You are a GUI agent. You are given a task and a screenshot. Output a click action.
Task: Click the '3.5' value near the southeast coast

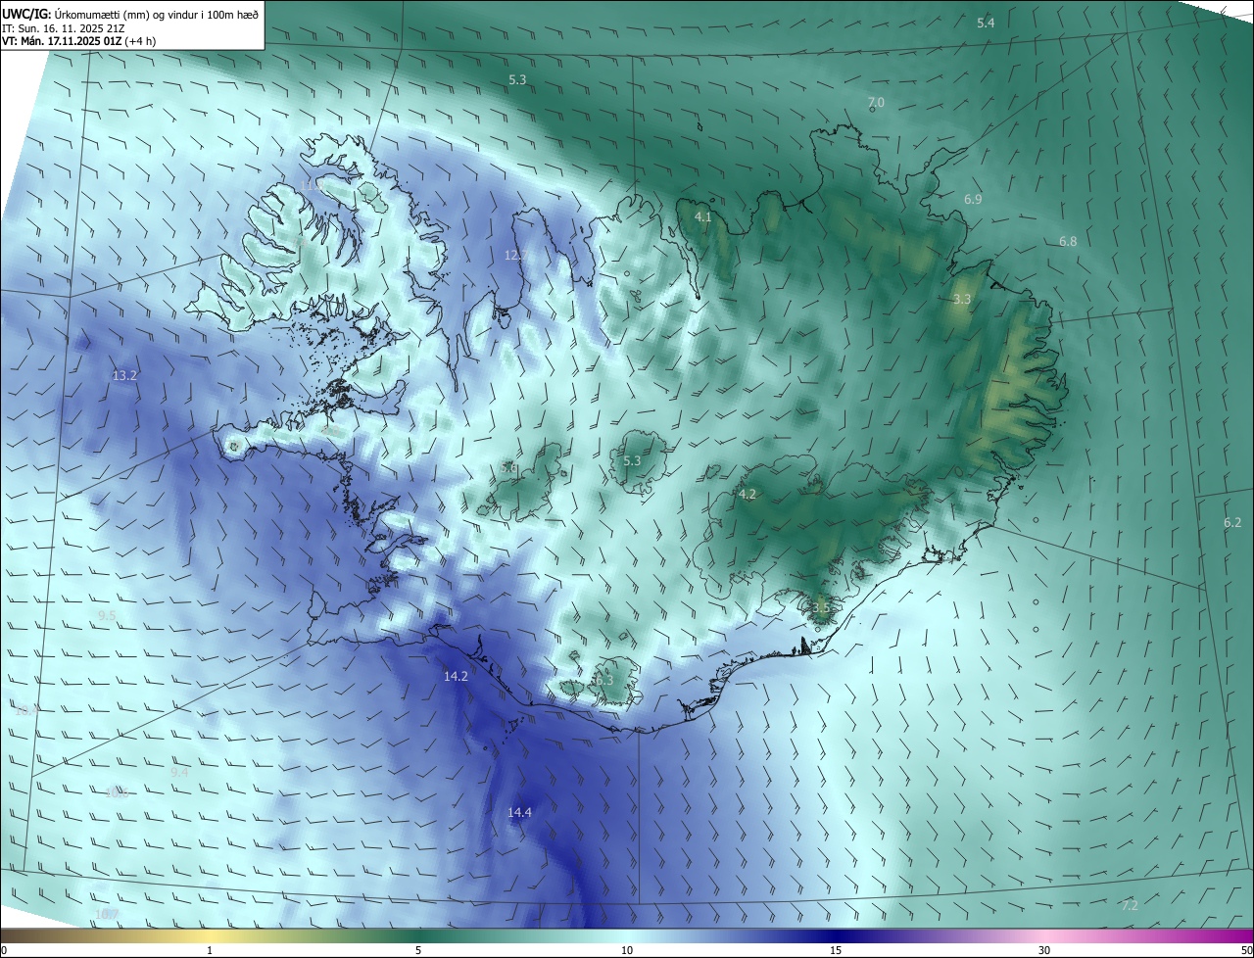click(821, 607)
